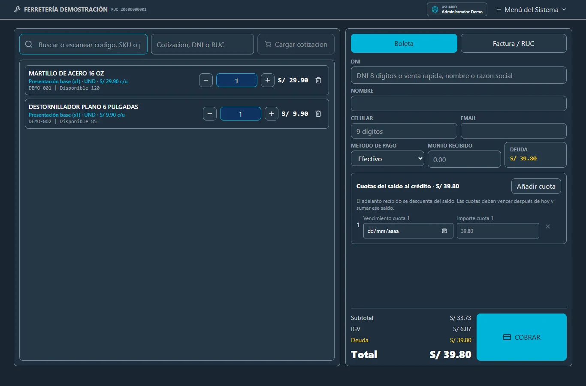Decrease quantity of Destornillador Plano 6 Pulgadas
The image size is (586, 386).
210,114
